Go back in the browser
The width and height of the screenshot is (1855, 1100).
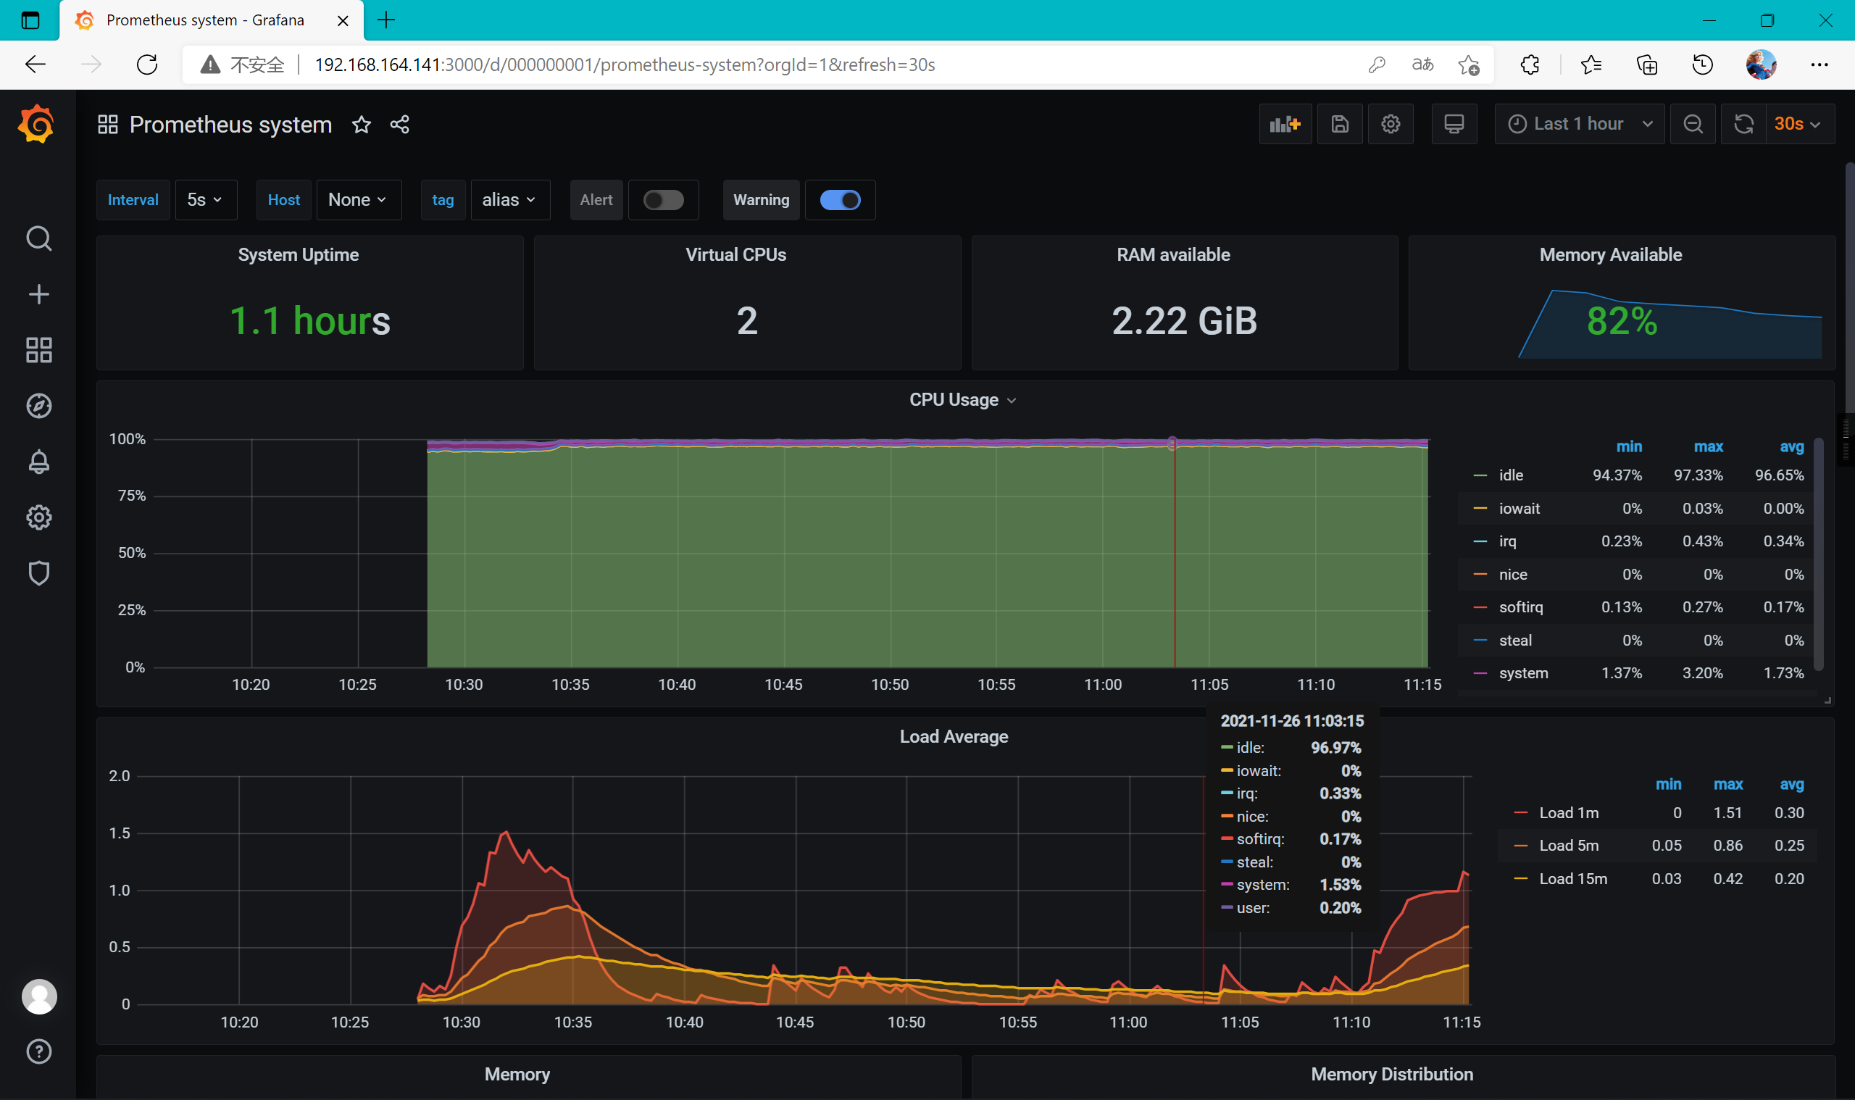coord(35,64)
